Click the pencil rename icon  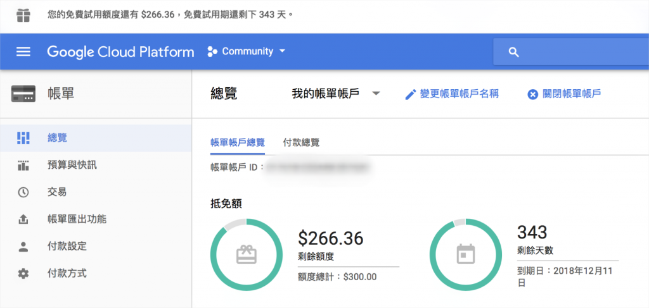[410, 94]
